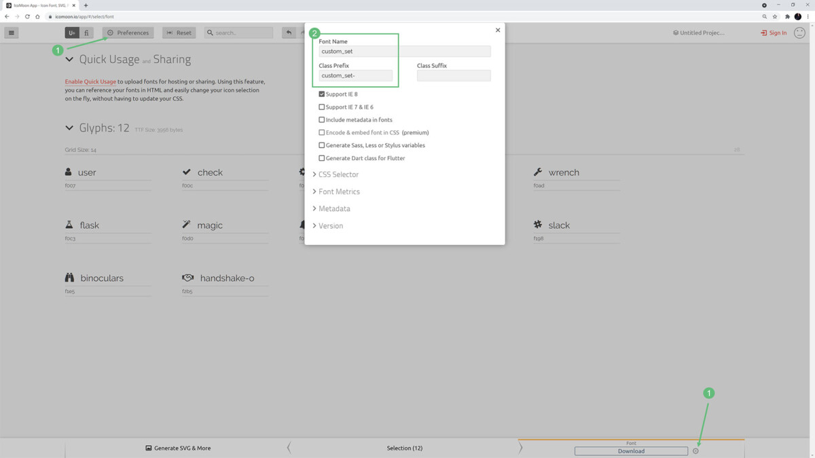Collapse the Glyphs: 12 section
This screenshot has height=458, width=815.
(69, 128)
